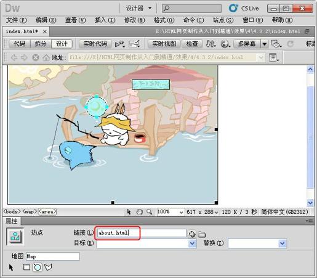Switch to 拆分 view
Screen dimensions: 317x278
click(41, 44)
